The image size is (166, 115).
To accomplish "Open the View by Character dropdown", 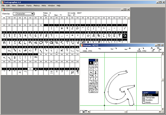I will 23,14.
